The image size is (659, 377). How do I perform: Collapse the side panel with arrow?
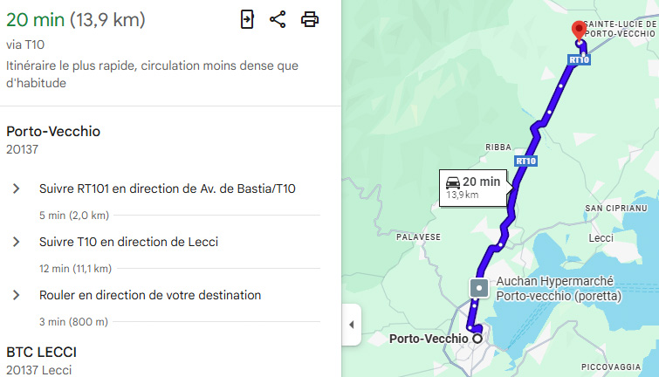pyautogui.click(x=351, y=325)
